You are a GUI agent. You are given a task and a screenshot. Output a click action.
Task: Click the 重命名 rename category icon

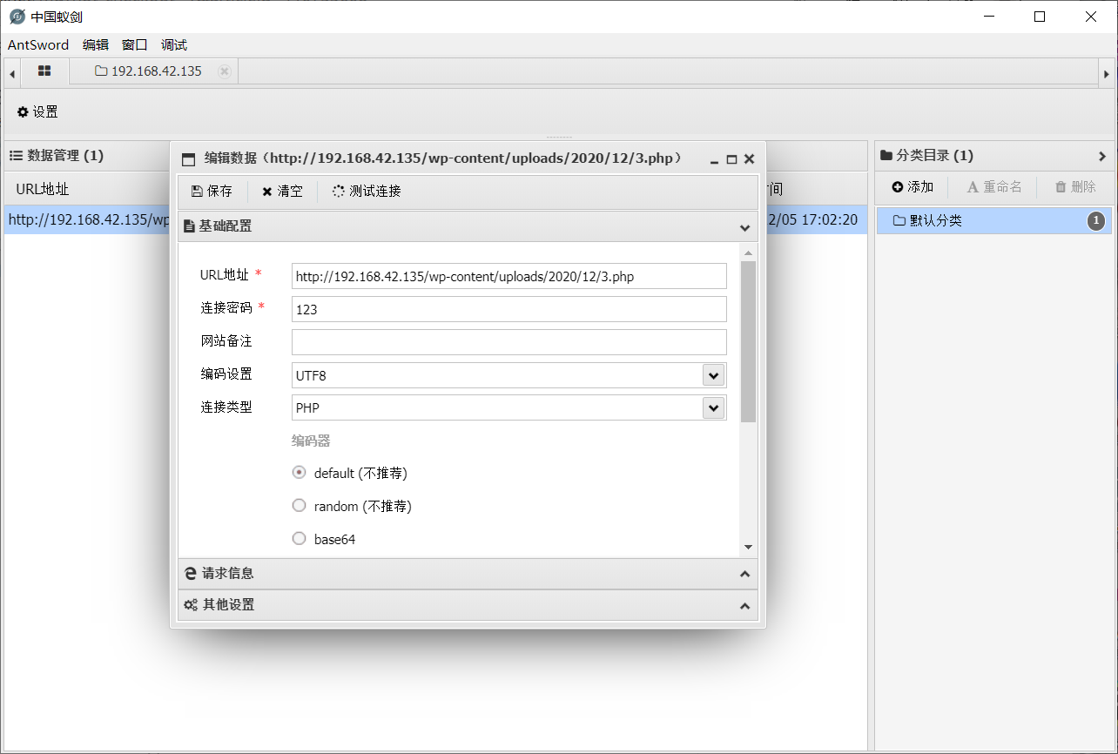point(992,186)
